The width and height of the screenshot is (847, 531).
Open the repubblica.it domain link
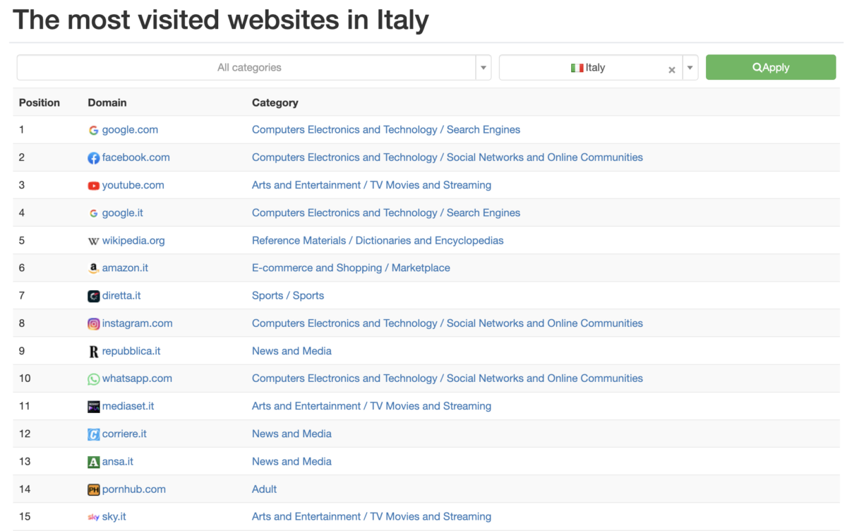pos(131,351)
